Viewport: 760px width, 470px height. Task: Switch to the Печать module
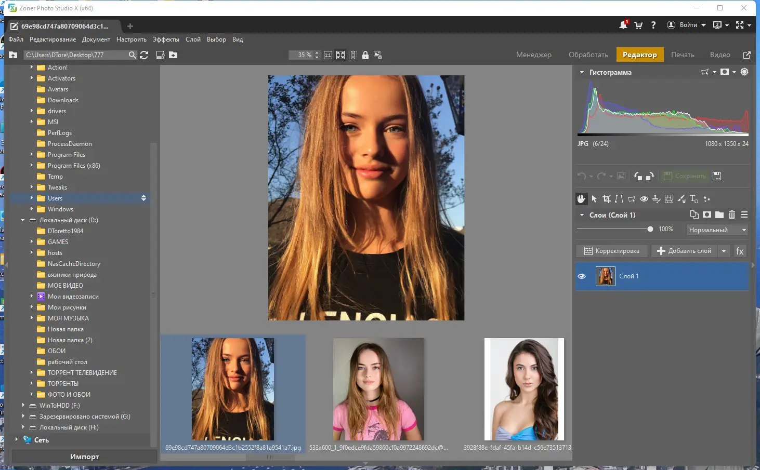(683, 55)
